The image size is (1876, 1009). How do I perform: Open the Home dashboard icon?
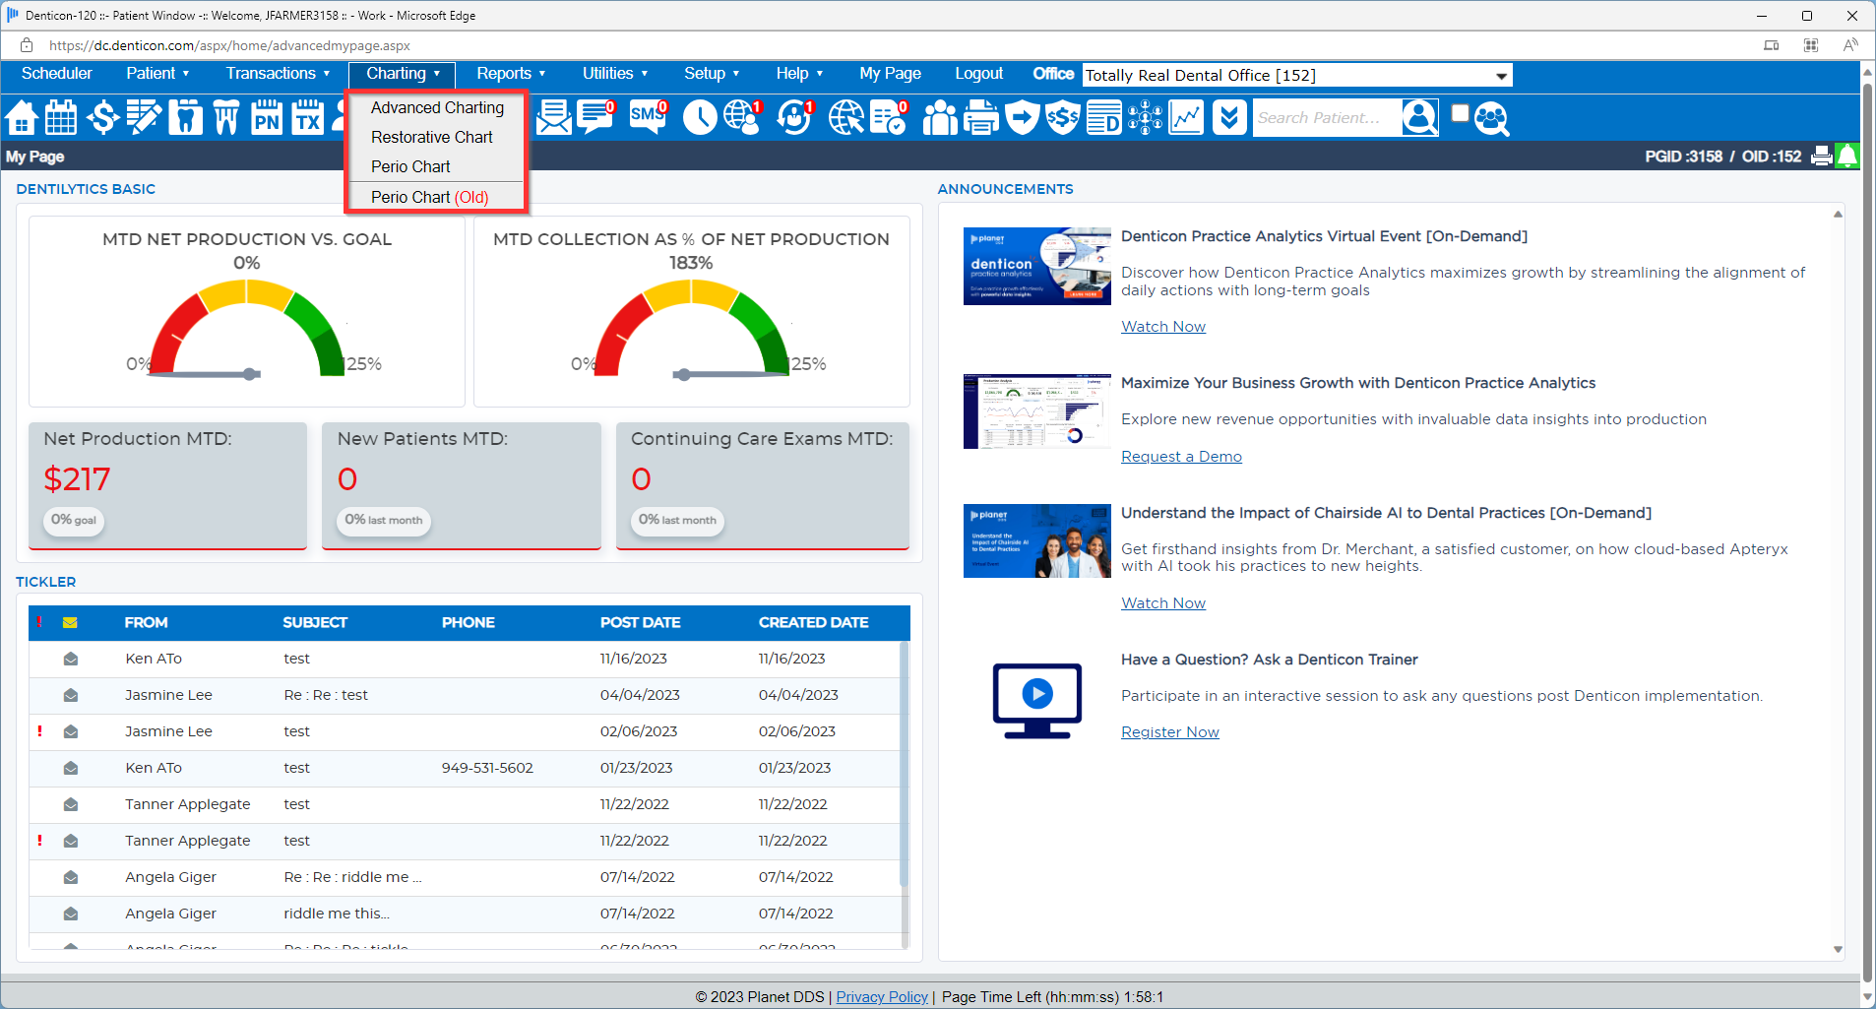[x=22, y=117]
